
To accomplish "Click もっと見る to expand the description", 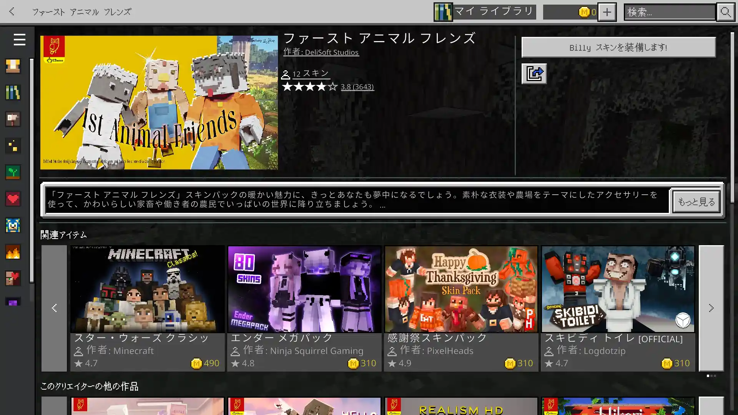I will (x=696, y=202).
